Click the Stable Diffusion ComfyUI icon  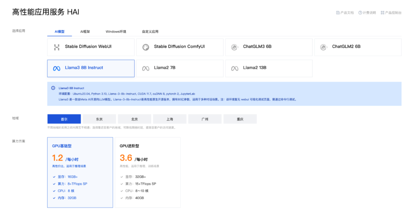pos(146,47)
